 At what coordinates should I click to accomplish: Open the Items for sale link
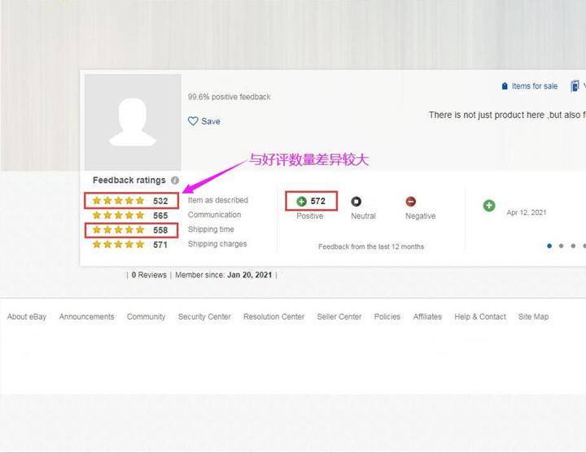point(535,86)
